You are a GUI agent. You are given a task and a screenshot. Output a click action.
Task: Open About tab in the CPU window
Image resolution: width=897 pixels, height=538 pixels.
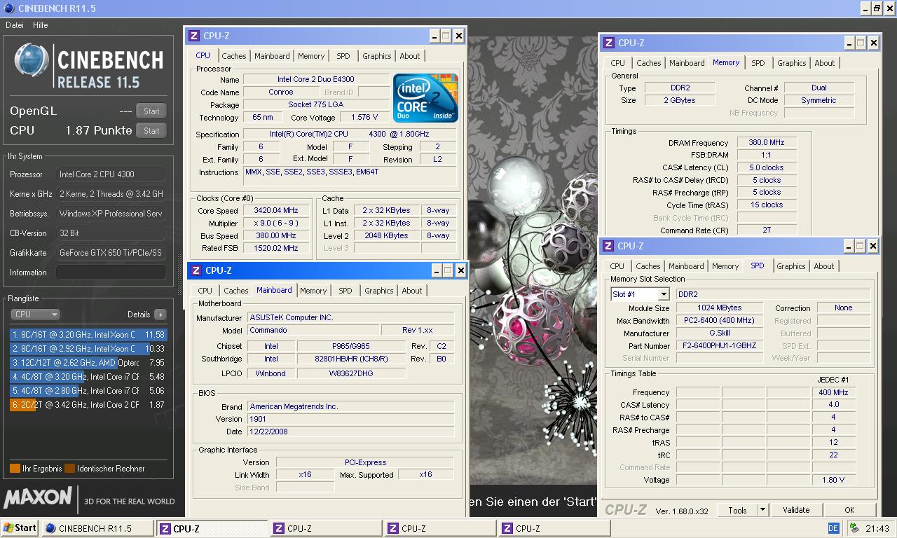(x=410, y=56)
